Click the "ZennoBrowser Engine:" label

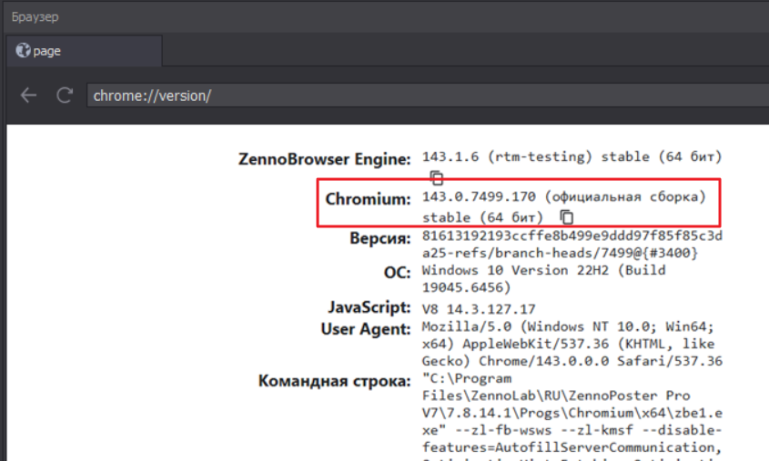coord(324,159)
